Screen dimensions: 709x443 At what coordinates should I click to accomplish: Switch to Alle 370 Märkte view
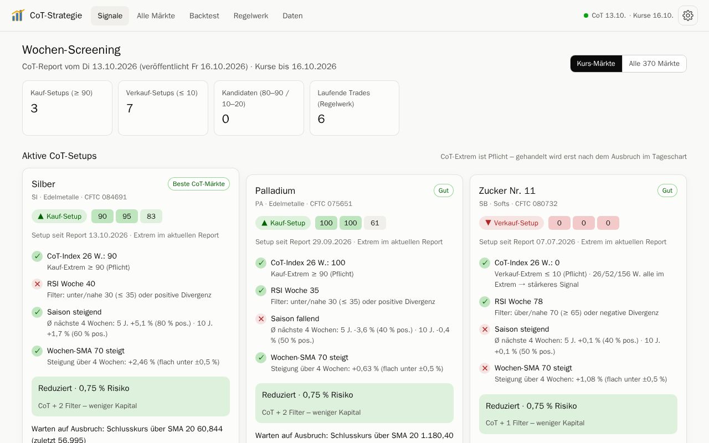coord(654,64)
